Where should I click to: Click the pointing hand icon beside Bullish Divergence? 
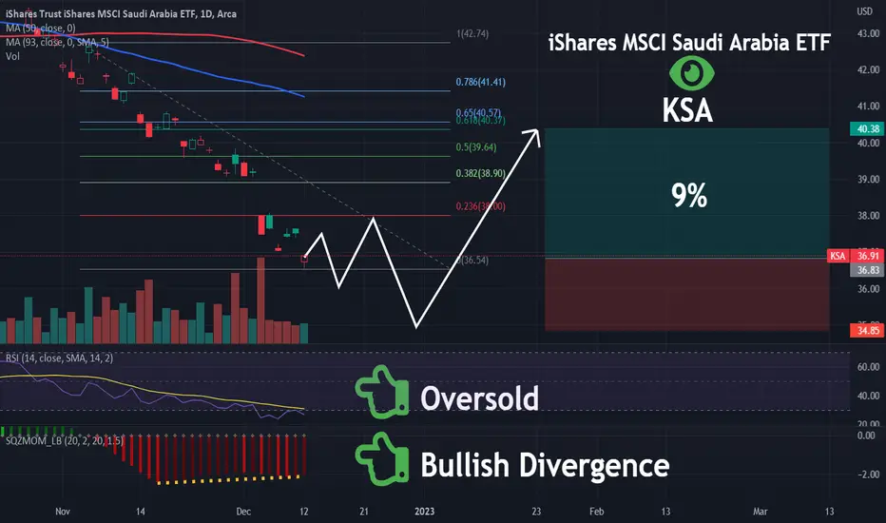coord(382,459)
